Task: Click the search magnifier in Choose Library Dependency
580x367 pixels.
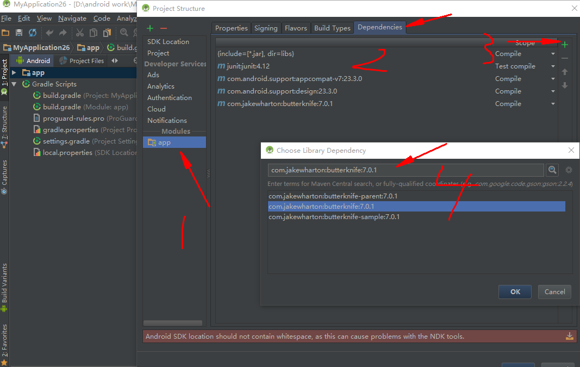Action: pyautogui.click(x=552, y=170)
